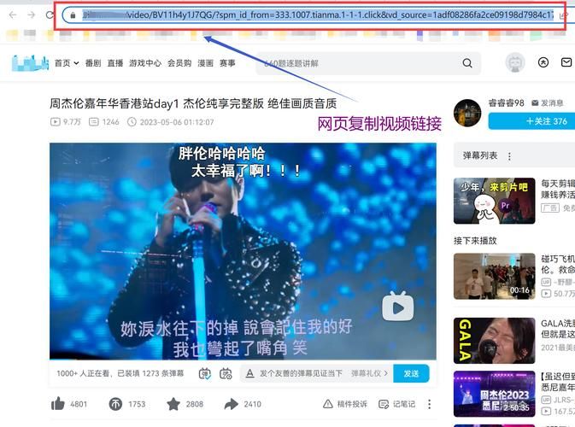Click the magnifier search icon
This screenshot has height=427, width=575.
[467, 63]
